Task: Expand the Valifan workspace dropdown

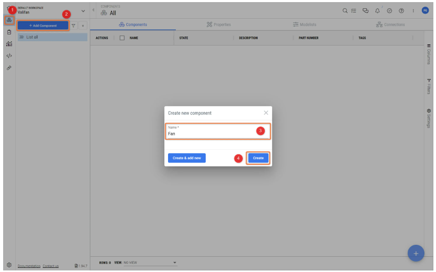Action: click(83, 11)
